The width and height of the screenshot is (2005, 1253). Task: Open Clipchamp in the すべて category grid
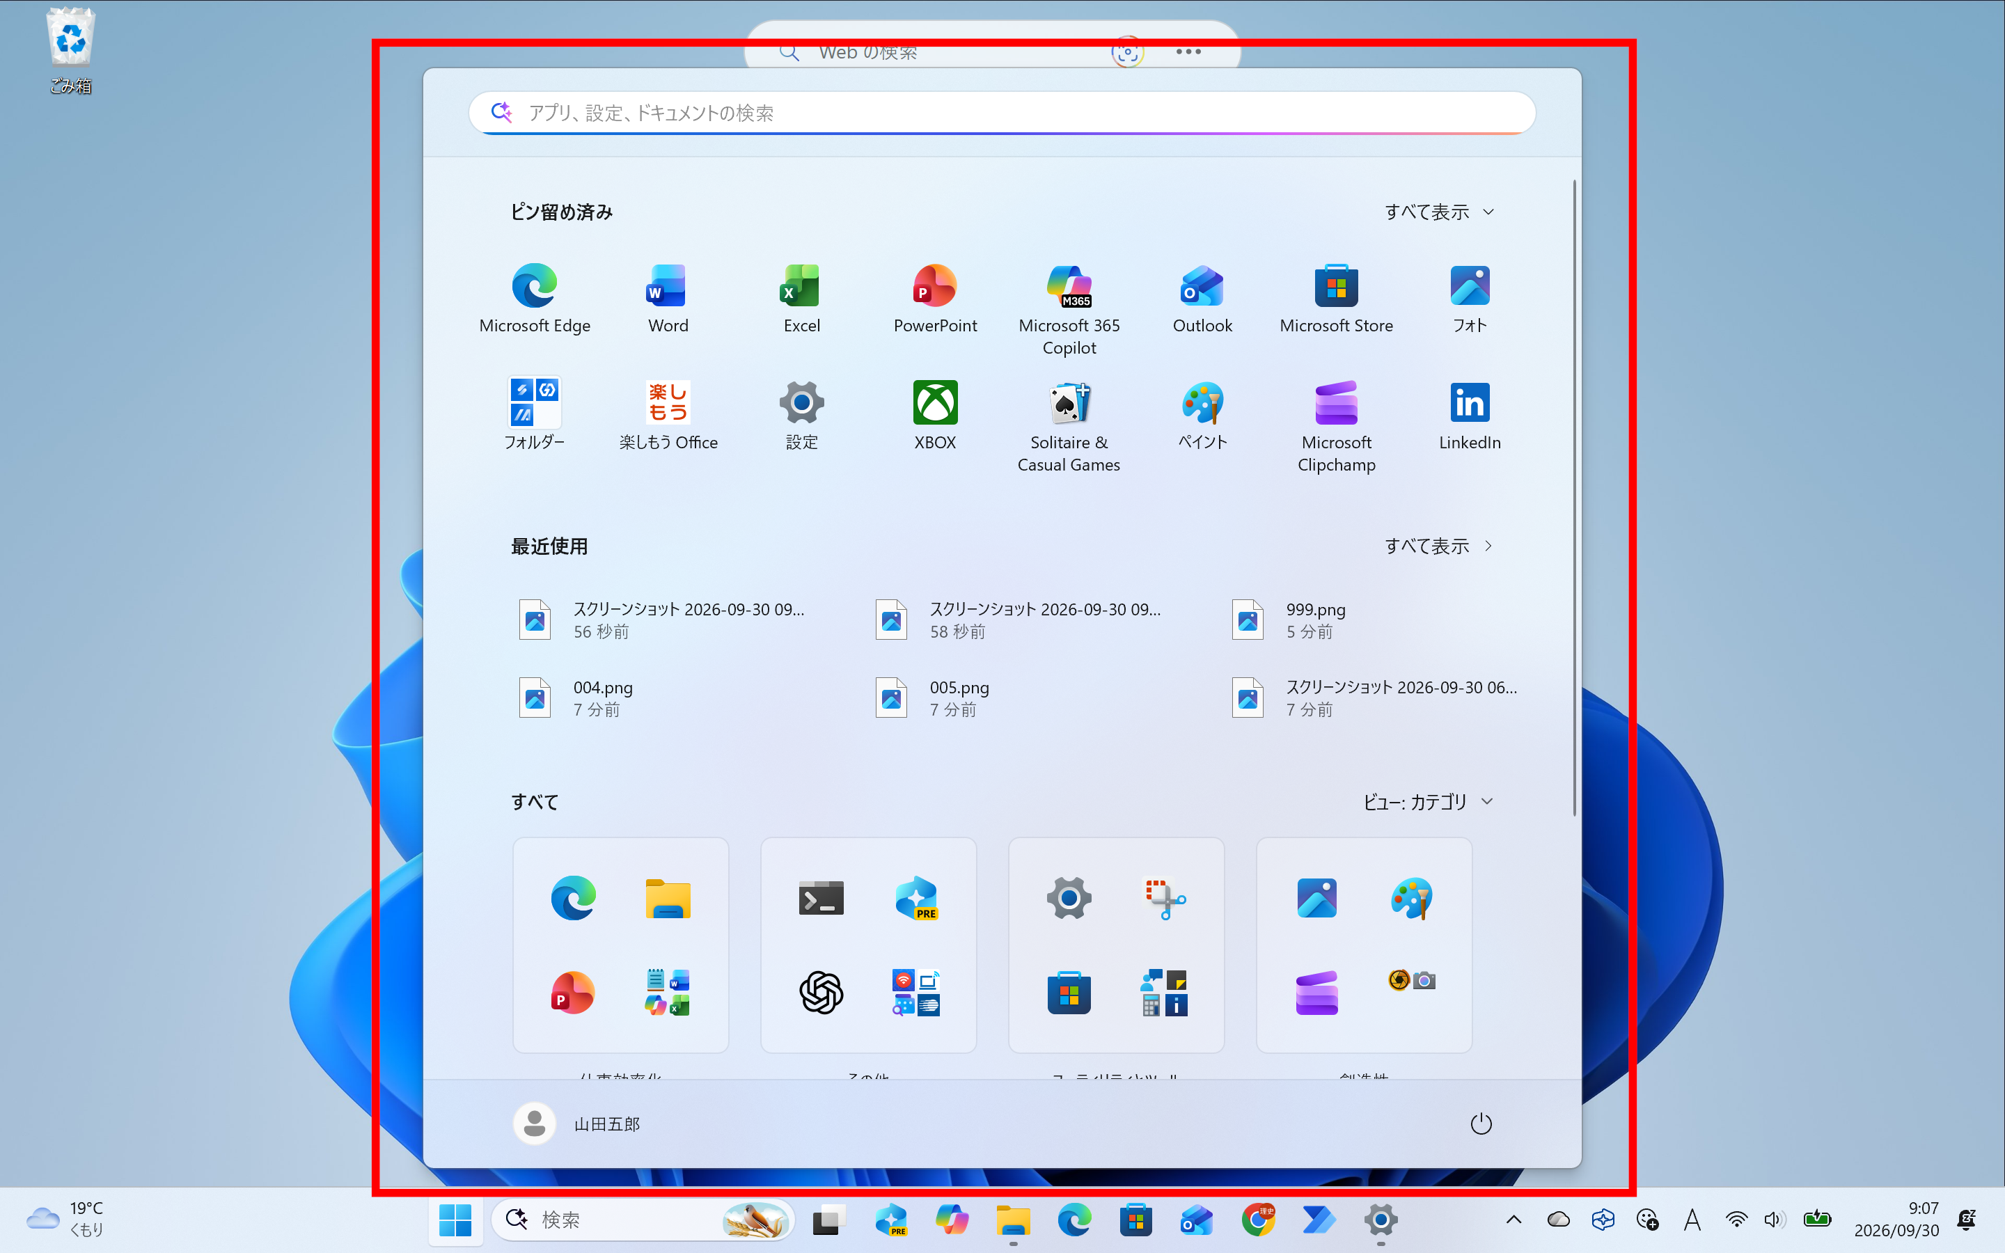(x=1316, y=992)
